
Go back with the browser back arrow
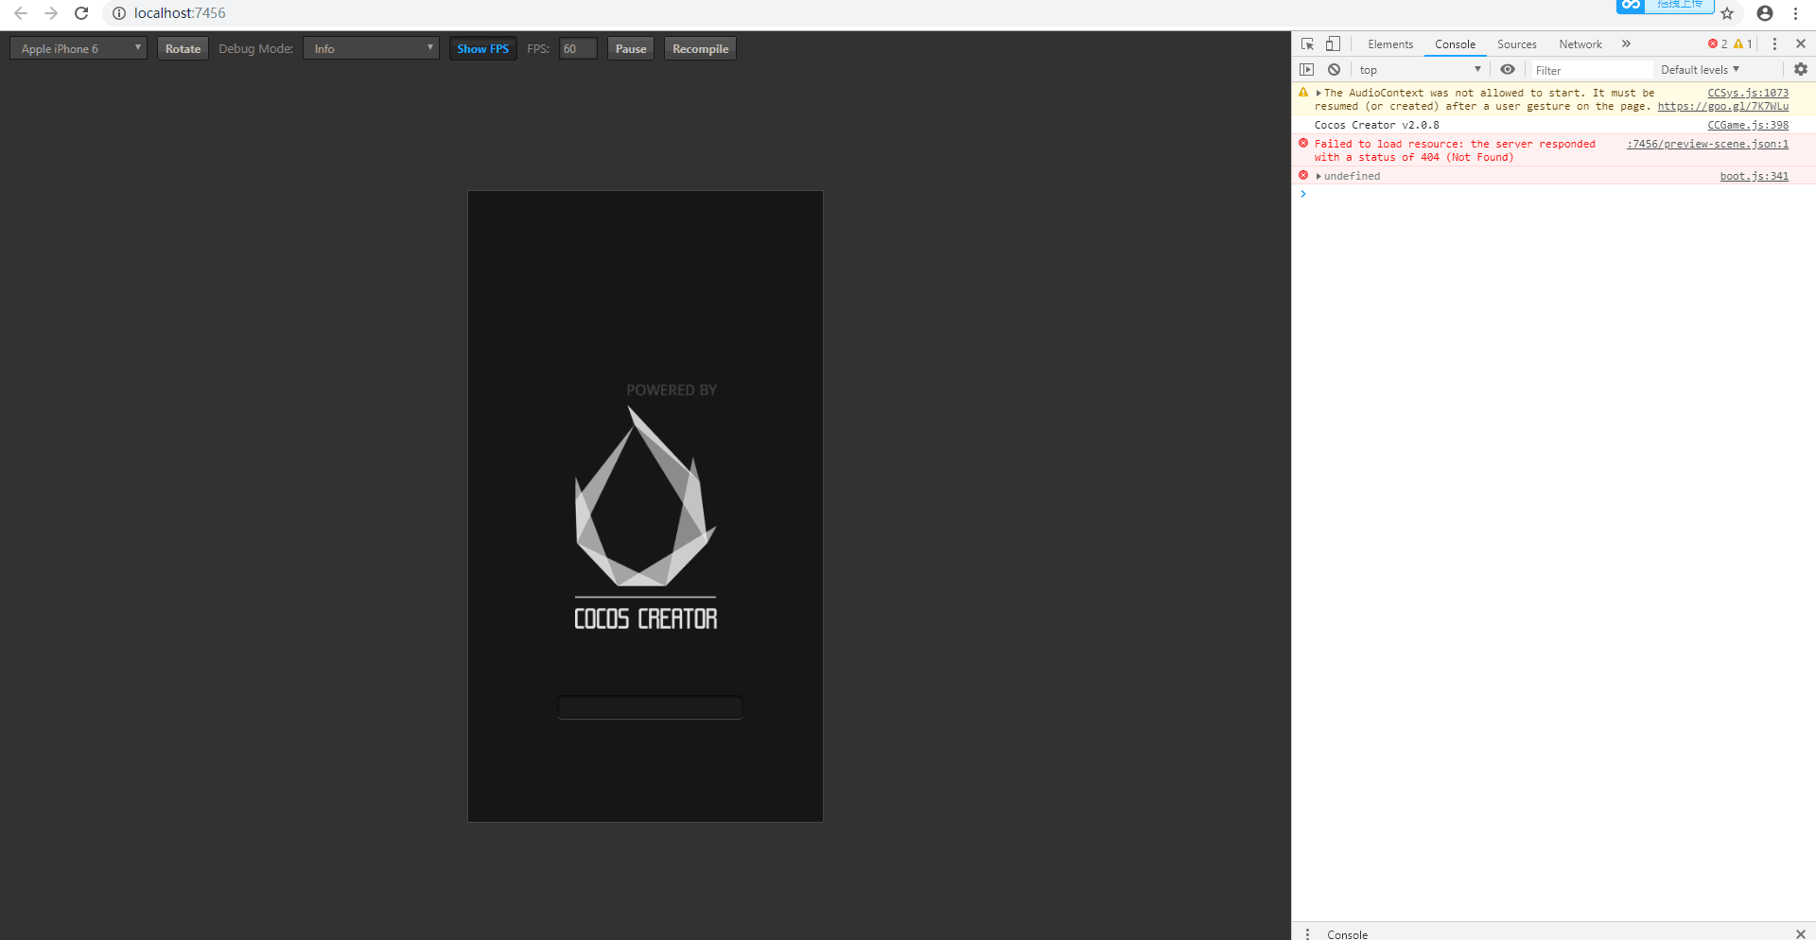21,13
